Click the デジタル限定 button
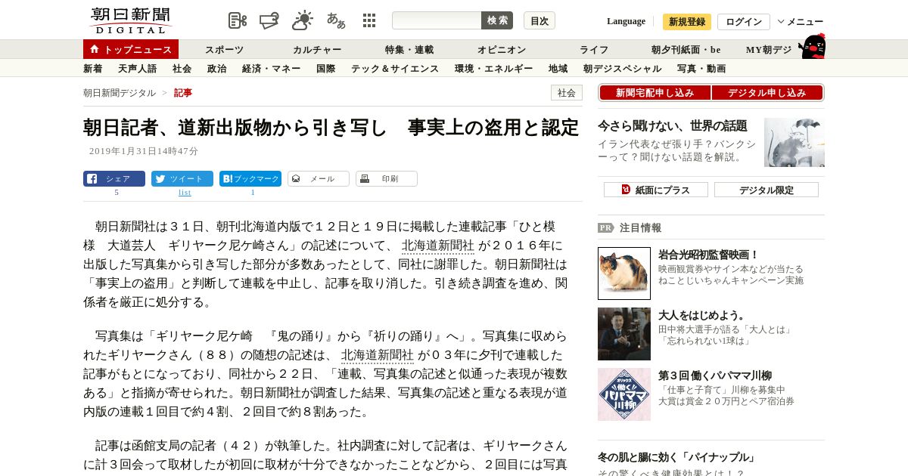908x476 pixels. [x=767, y=190]
